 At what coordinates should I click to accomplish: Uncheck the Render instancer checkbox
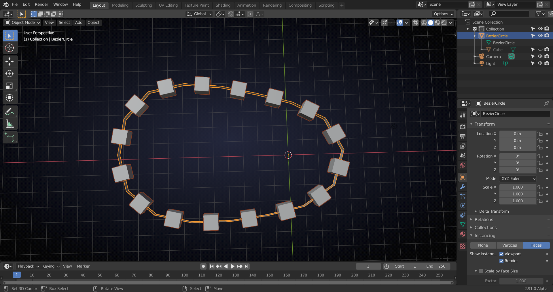tap(501, 261)
